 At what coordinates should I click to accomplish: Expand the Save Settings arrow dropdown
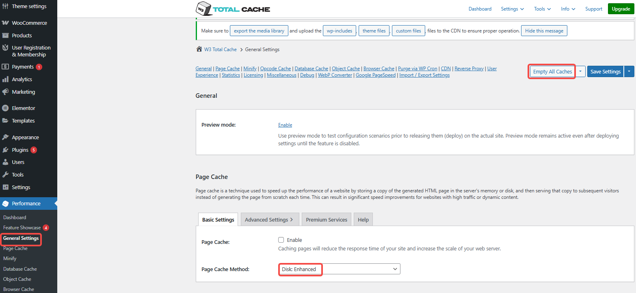click(629, 71)
